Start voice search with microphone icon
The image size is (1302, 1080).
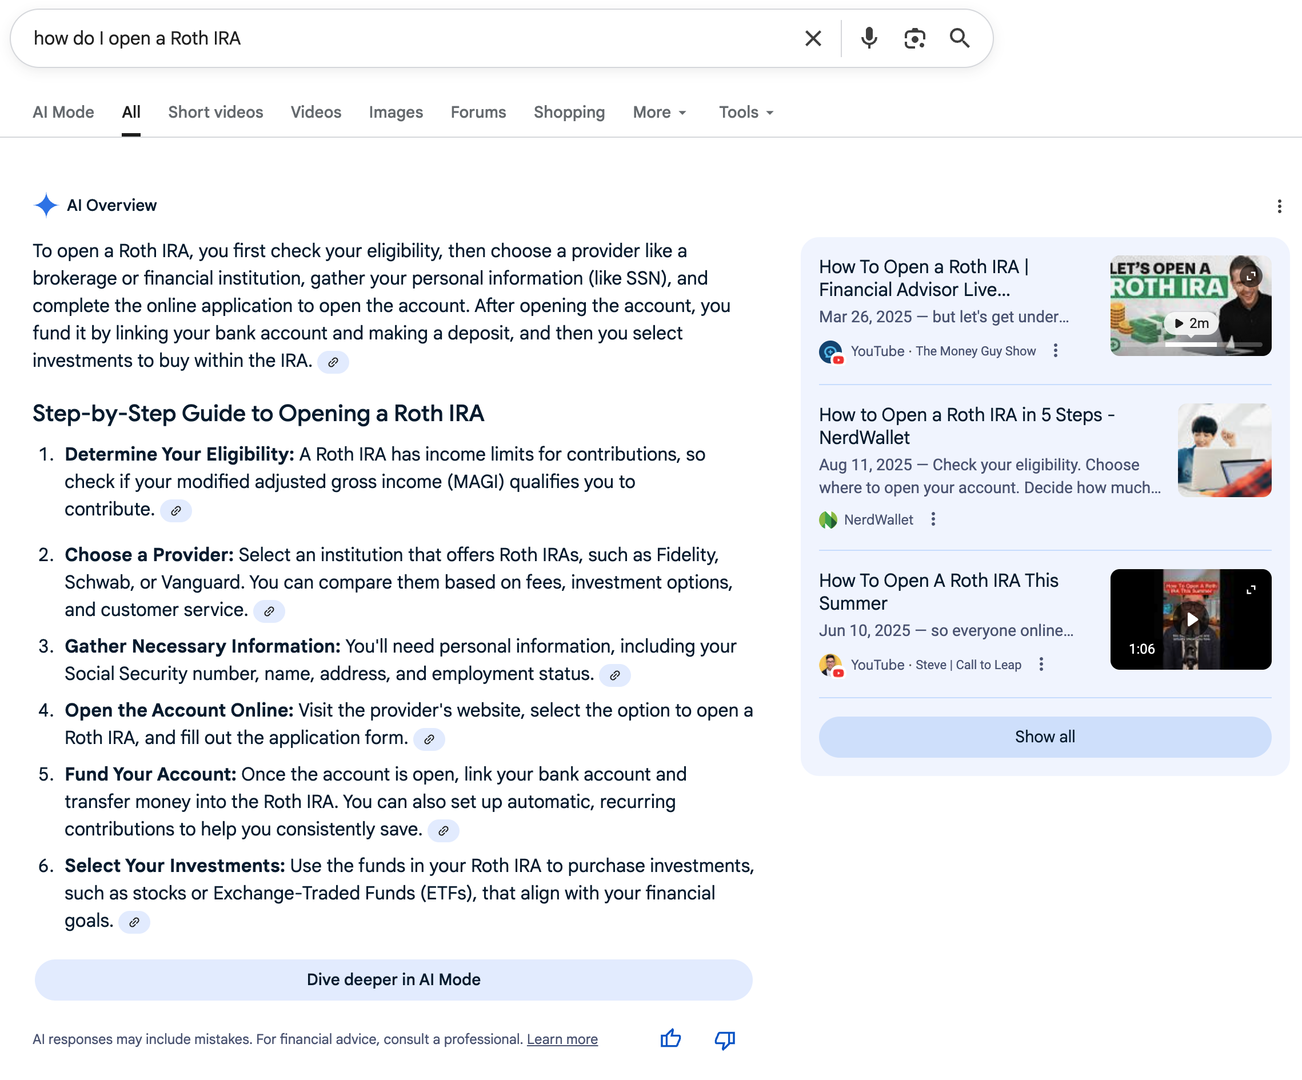tap(869, 38)
